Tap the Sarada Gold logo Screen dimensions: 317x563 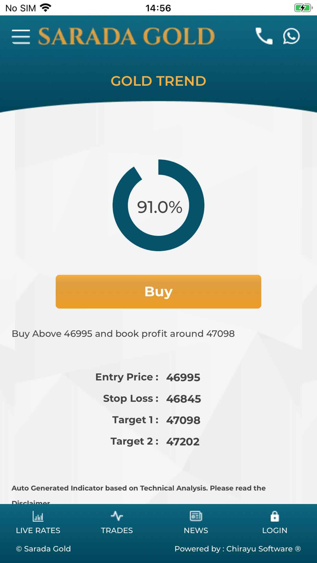coord(126,37)
